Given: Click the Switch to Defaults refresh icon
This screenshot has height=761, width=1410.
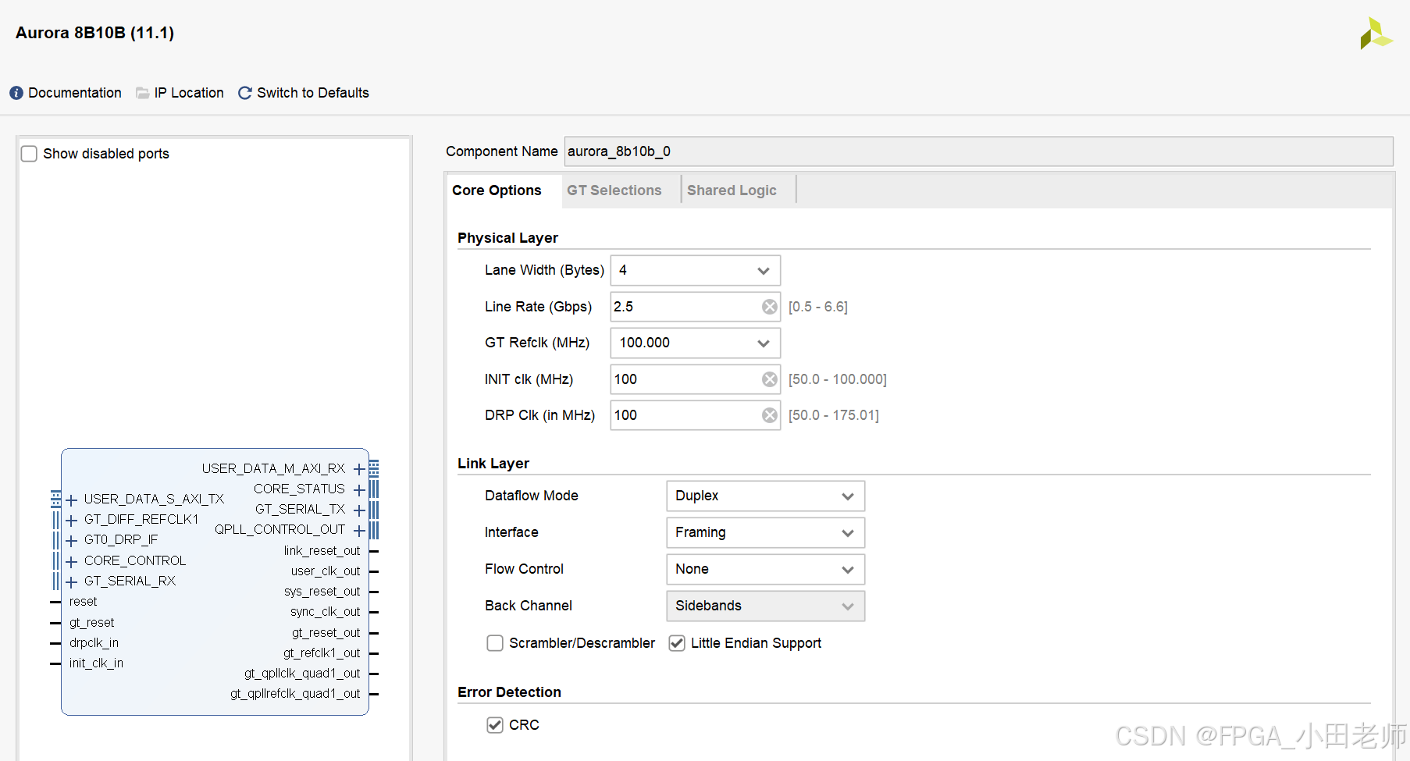Looking at the screenshot, I should [x=245, y=93].
